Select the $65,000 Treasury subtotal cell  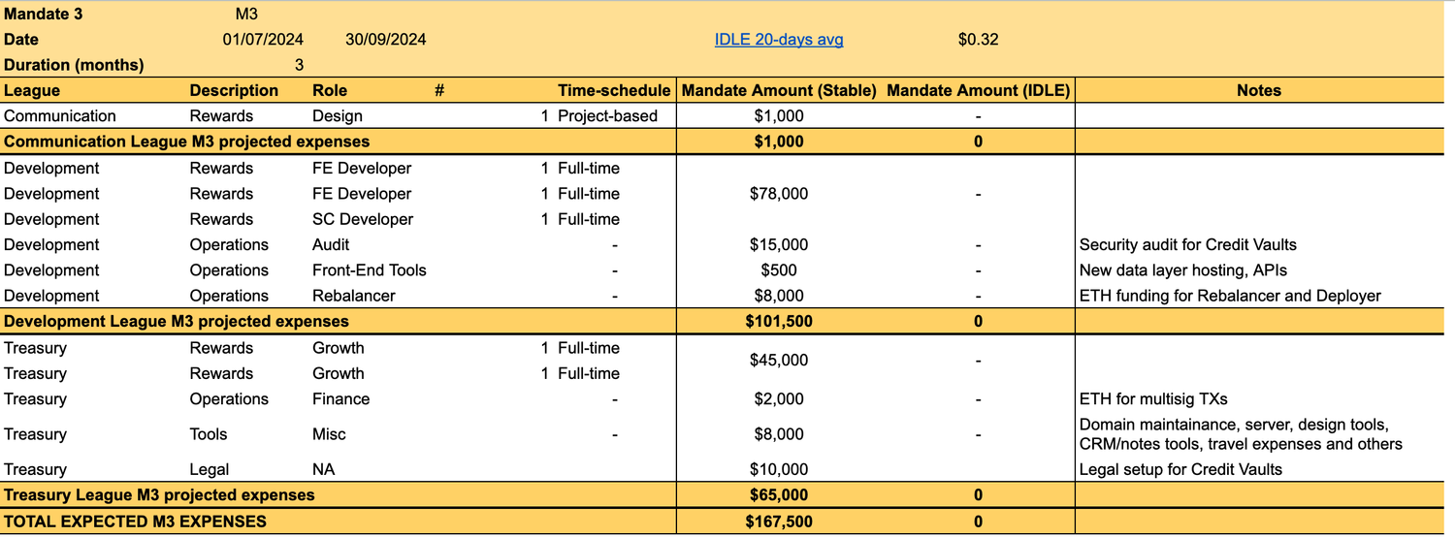(779, 495)
